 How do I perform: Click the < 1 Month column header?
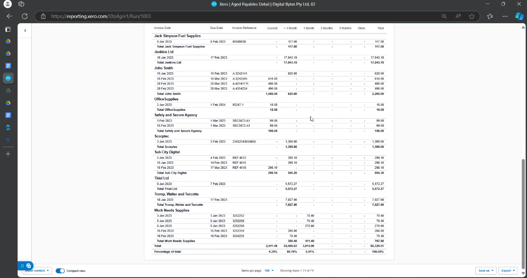point(290,28)
